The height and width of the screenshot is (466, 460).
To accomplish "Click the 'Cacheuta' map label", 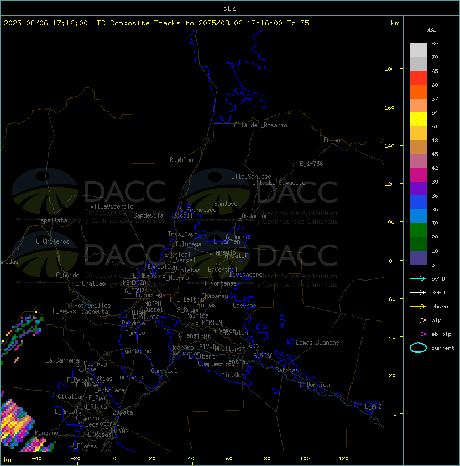I will tap(95, 312).
